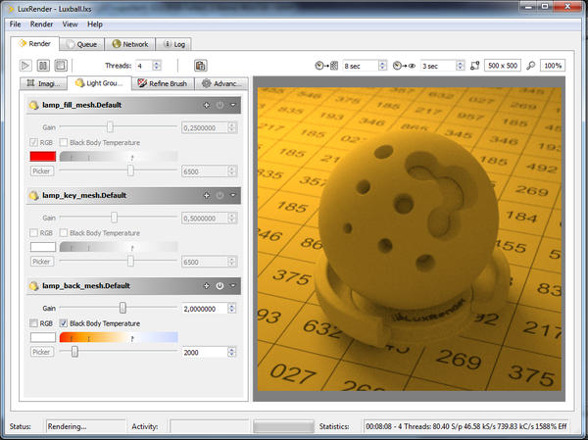This screenshot has height=440, width=588.
Task: Open the File menu
Action: click(x=15, y=24)
